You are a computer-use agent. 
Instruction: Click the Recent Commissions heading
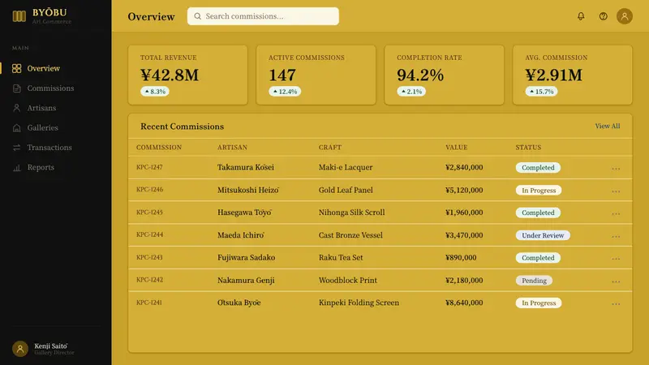182,127
